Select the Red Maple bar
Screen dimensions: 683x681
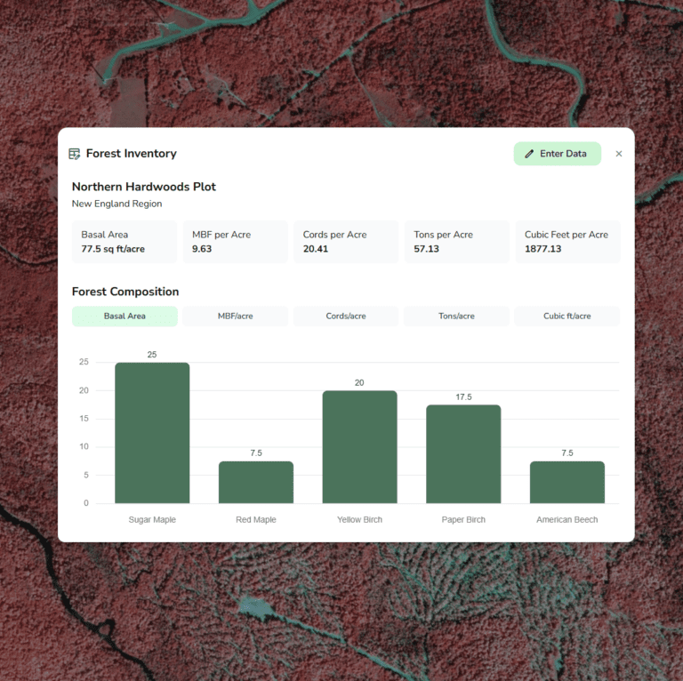coord(256,482)
